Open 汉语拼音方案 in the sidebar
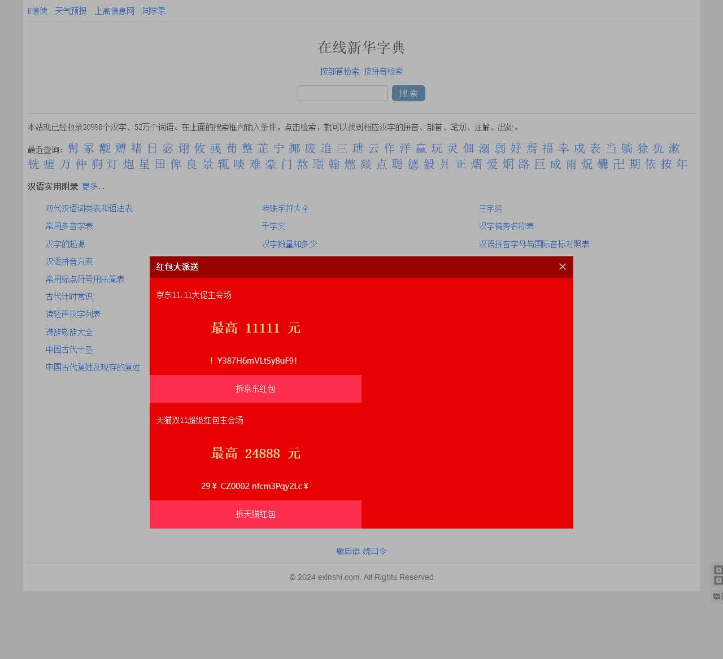 pos(69,261)
